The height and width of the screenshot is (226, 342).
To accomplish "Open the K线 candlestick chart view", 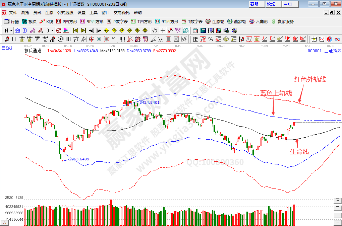I will (46, 21).
